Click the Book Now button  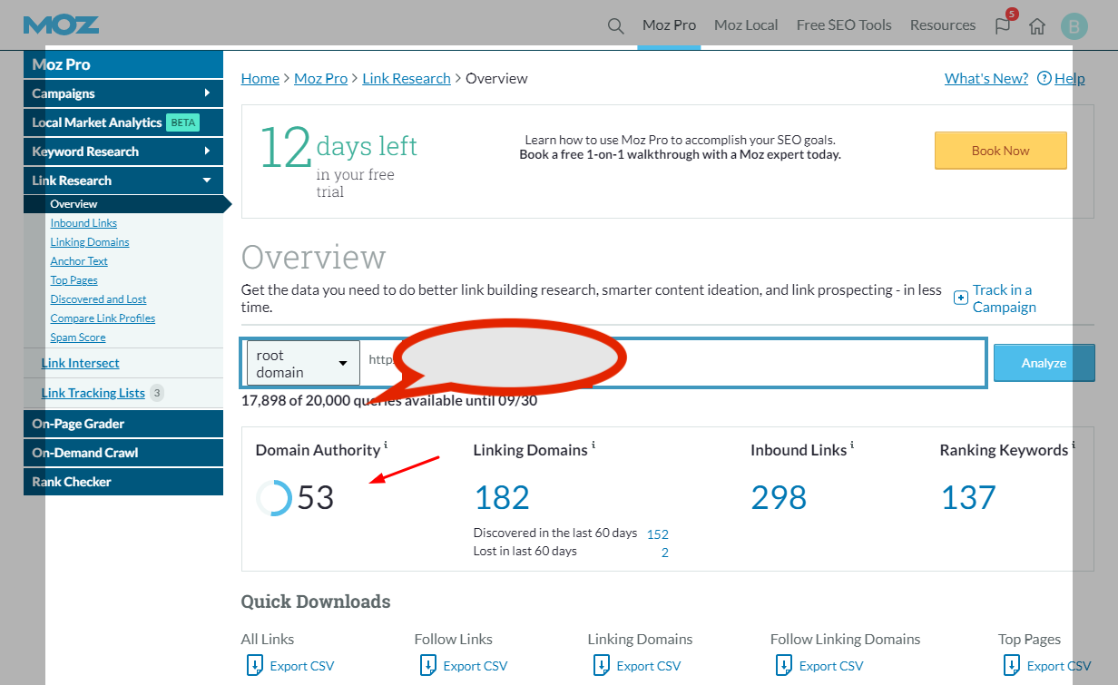(x=1001, y=151)
